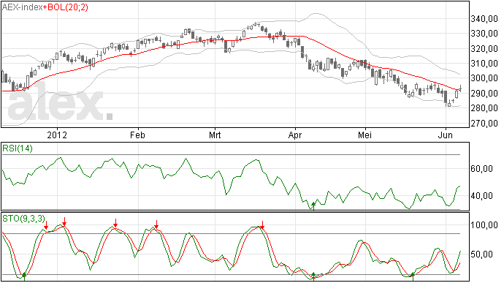Click the last red sell arrow in late March
This screenshot has width=504, height=283.
[x=263, y=225]
